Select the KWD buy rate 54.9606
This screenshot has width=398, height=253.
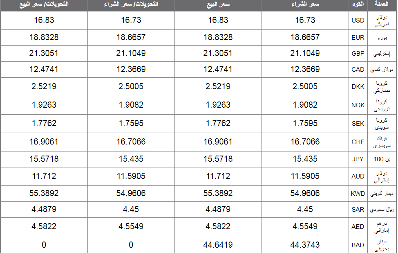(305, 193)
